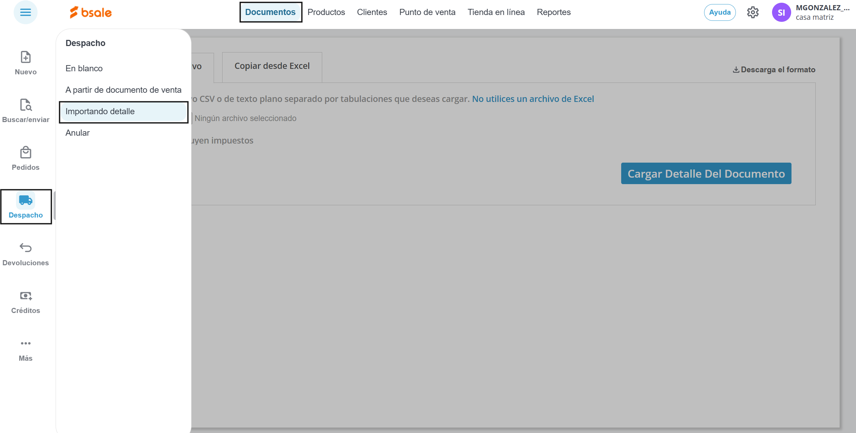Click Descarga el formato link
The width and height of the screenshot is (856, 433).
(774, 70)
